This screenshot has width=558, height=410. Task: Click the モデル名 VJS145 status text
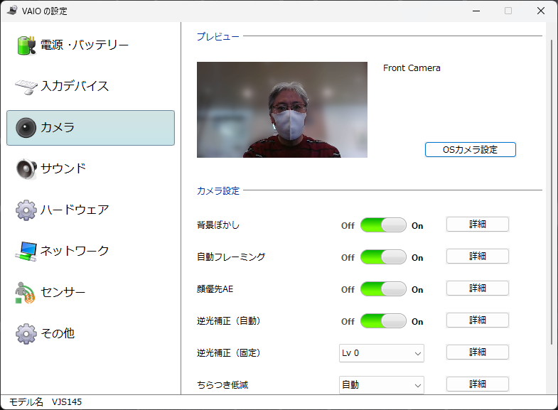tap(45, 402)
